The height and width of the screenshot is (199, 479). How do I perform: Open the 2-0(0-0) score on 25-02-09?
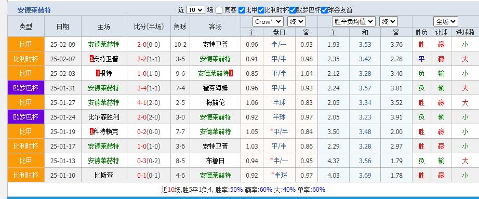[149, 45]
